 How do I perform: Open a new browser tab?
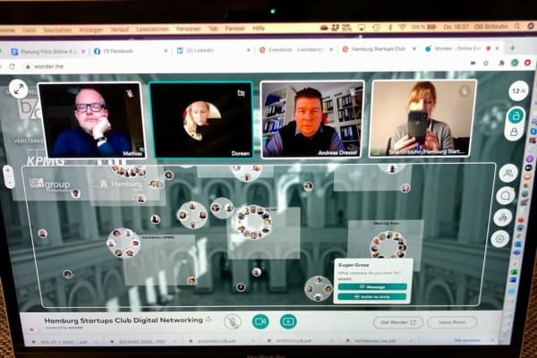(512, 48)
